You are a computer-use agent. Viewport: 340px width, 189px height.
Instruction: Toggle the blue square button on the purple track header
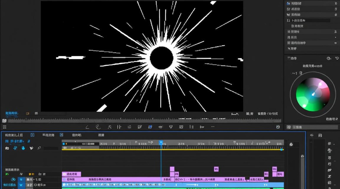point(21,179)
